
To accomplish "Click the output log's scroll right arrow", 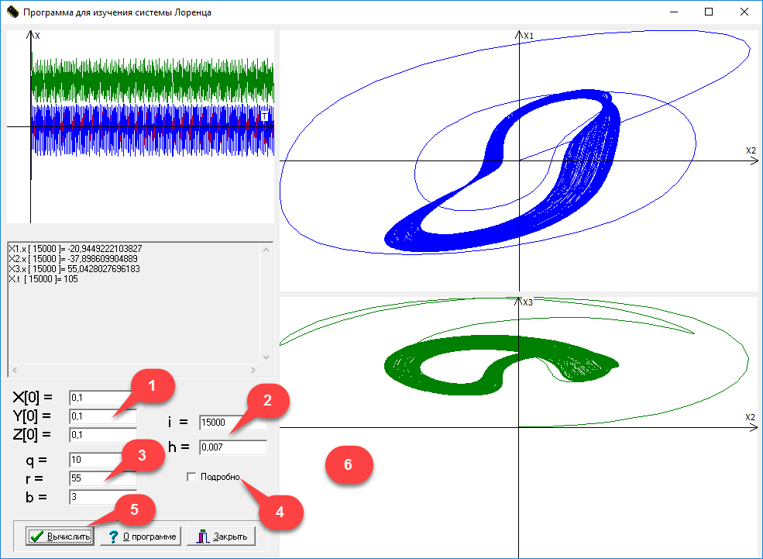I will (x=254, y=371).
